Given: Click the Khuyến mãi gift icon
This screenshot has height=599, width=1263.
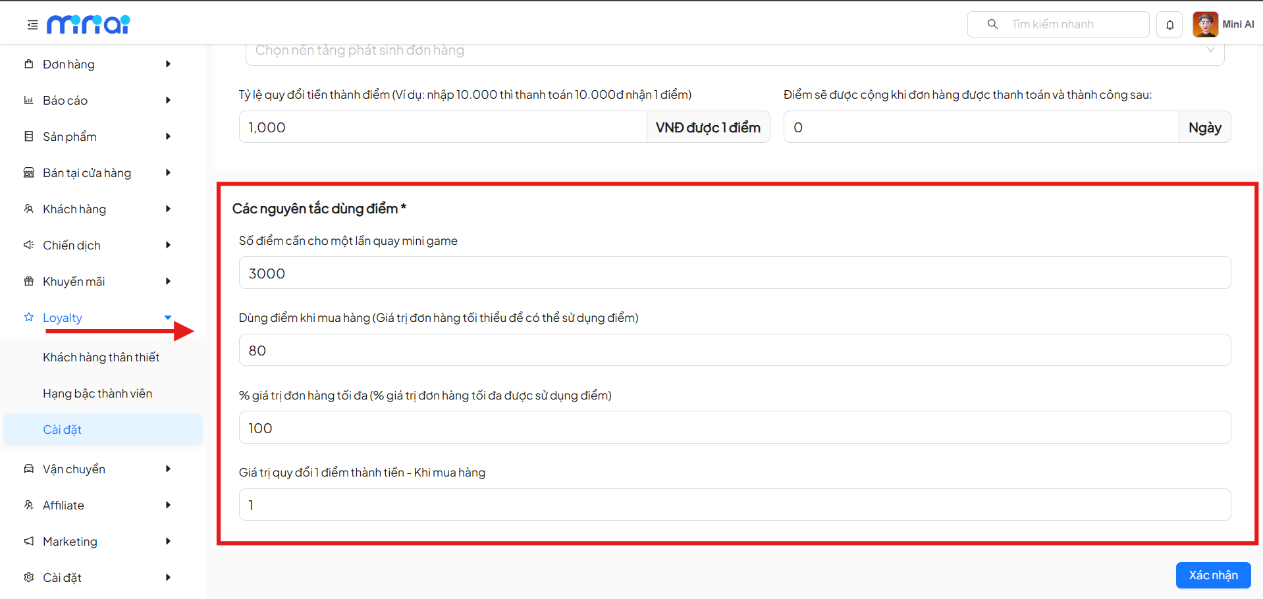Looking at the screenshot, I should [29, 281].
